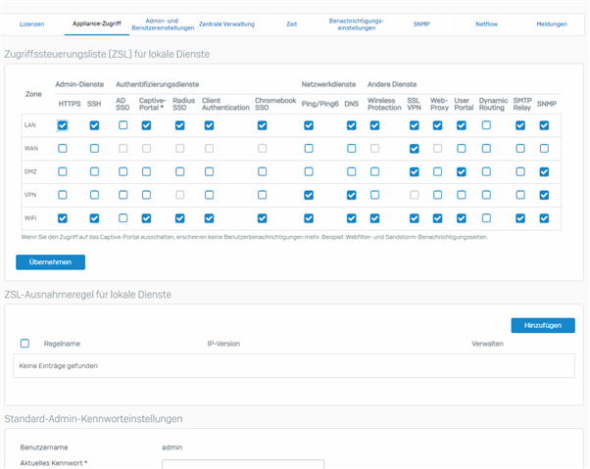Uncheck SMTP Relay for LAN zone
Viewport: 590px width, 469px height.
click(520, 125)
